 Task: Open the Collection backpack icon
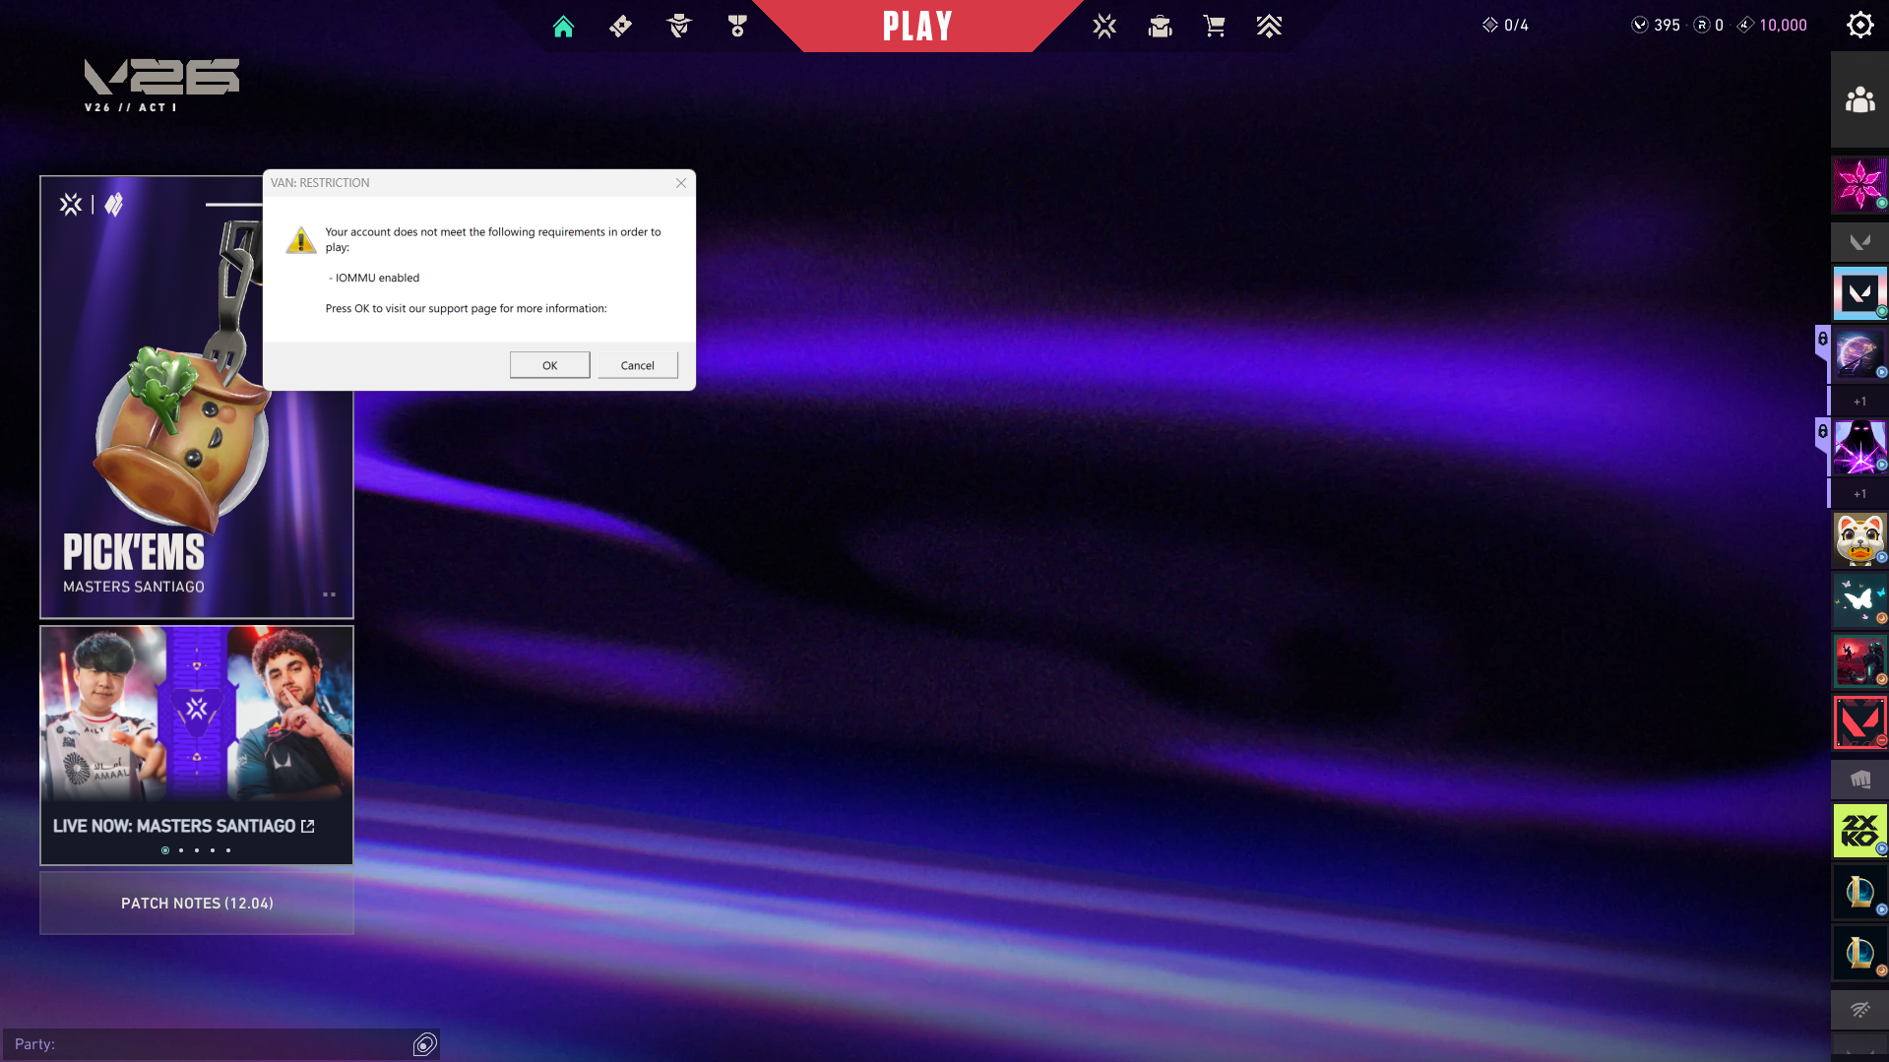coord(1160,26)
